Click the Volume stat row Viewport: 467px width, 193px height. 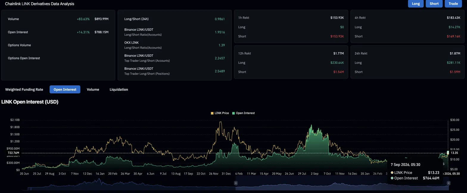tap(58, 19)
